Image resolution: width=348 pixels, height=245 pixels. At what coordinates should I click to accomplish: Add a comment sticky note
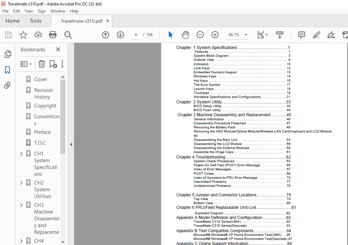pos(301,35)
